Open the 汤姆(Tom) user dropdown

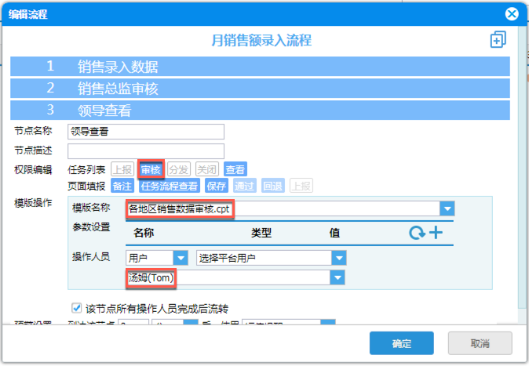pyautogui.click(x=337, y=278)
